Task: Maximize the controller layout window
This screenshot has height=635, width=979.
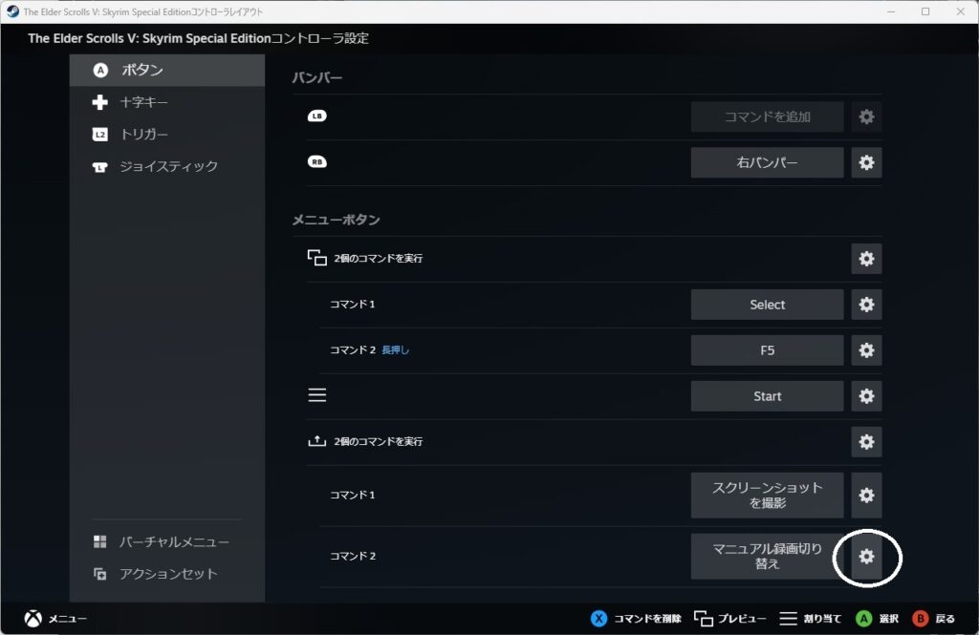Action: [x=925, y=11]
